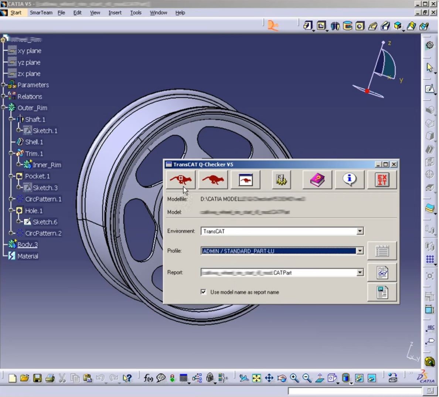Click the Shaft tool icon

(x=335, y=26)
